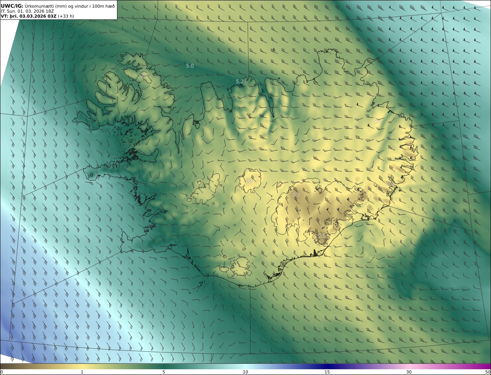491x375 pixels.
Task: Click the 30 tick on the colour scale
Action: (409, 372)
